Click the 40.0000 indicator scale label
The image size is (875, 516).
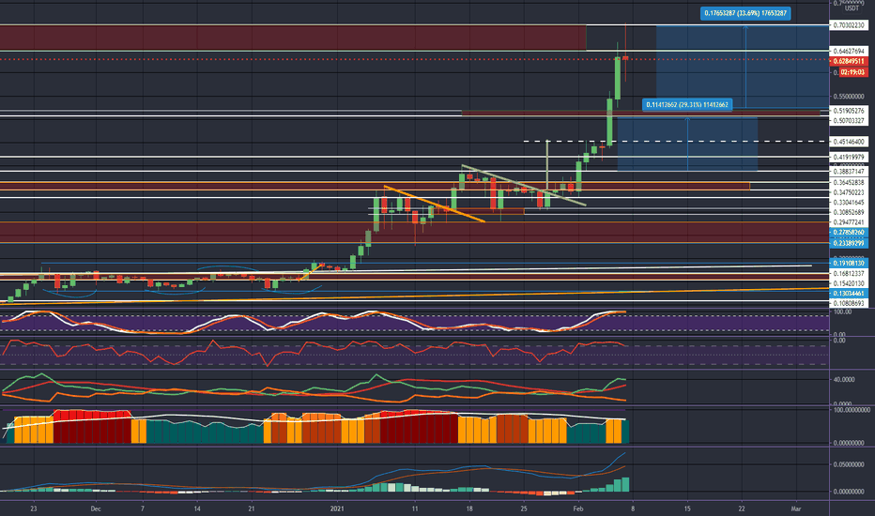point(844,380)
